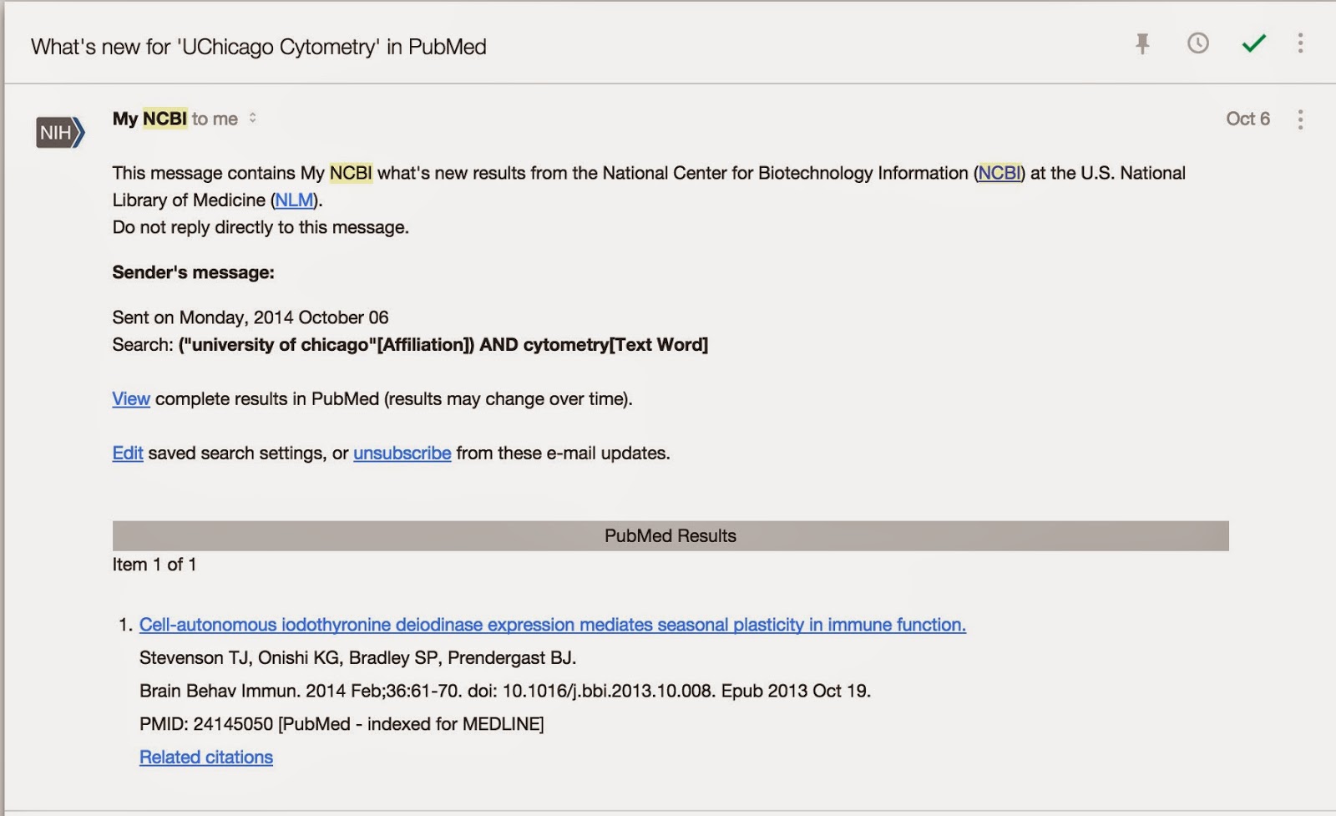This screenshot has height=816, width=1336.
Task: Click the PubMed Results header bar
Action: [x=671, y=536]
